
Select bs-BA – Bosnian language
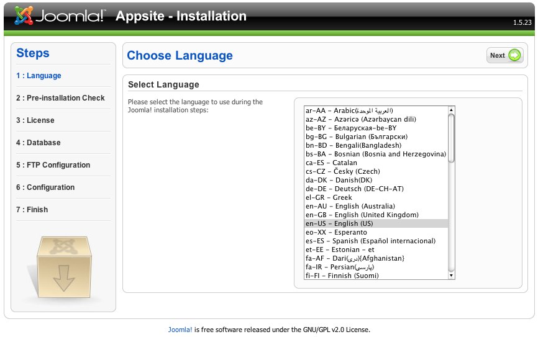pos(376,154)
